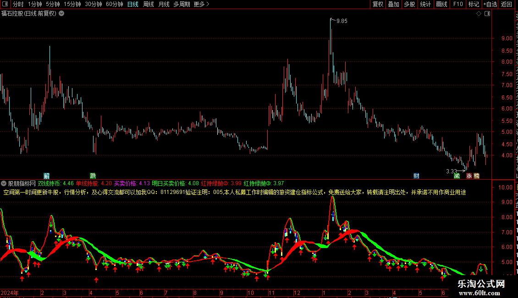Click the 跌 marker icon at chart bottom
The height and width of the screenshot is (298, 518).
click(x=93, y=176)
